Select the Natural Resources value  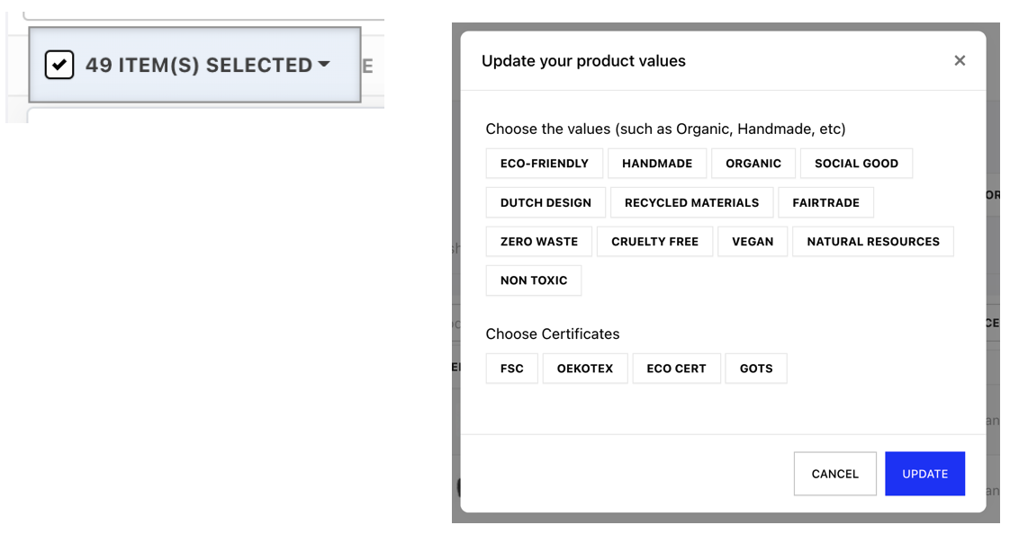click(872, 241)
